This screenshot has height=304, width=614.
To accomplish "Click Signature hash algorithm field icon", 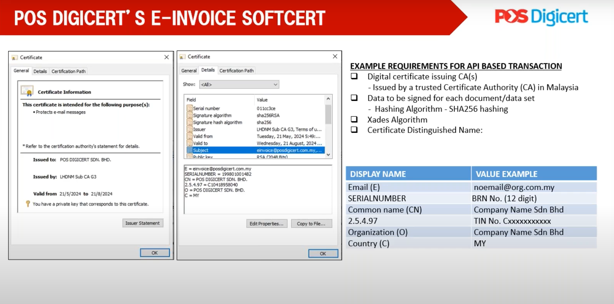I will 190,122.
